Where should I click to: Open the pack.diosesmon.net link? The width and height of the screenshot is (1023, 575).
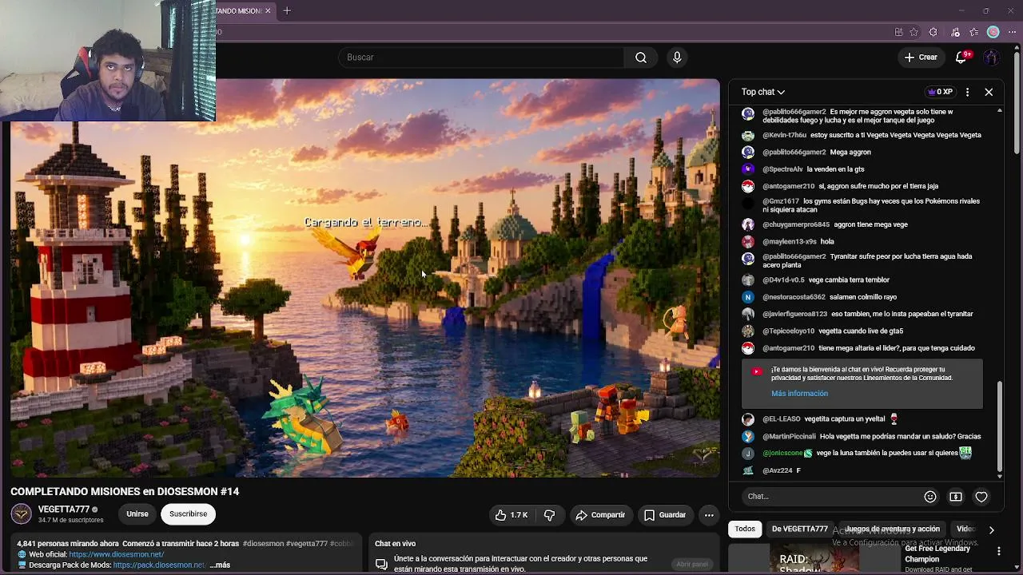coord(159,565)
